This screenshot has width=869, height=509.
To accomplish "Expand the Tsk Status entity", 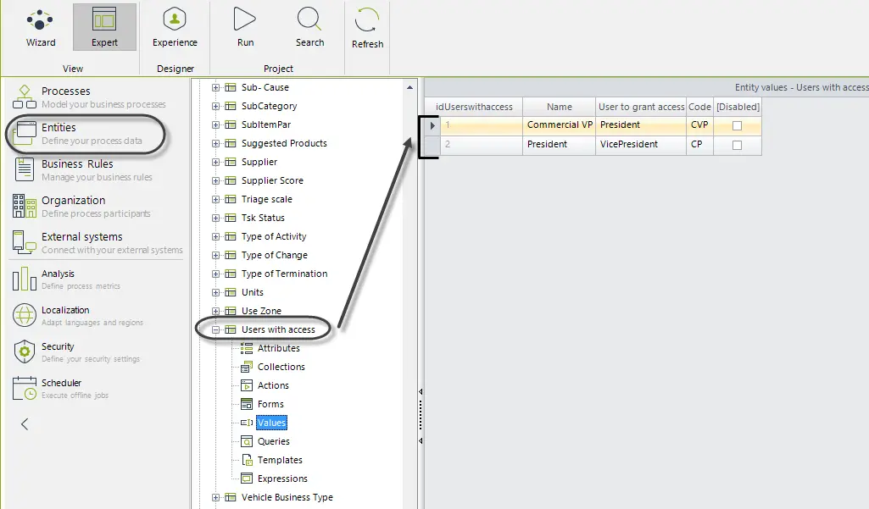I will point(215,219).
